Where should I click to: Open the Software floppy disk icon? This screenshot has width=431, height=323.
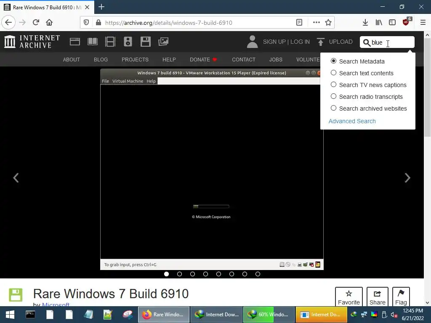[145, 42]
